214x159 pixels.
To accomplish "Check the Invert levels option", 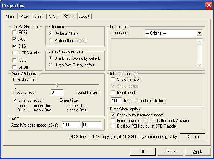I will pyautogui.click(x=113, y=93).
